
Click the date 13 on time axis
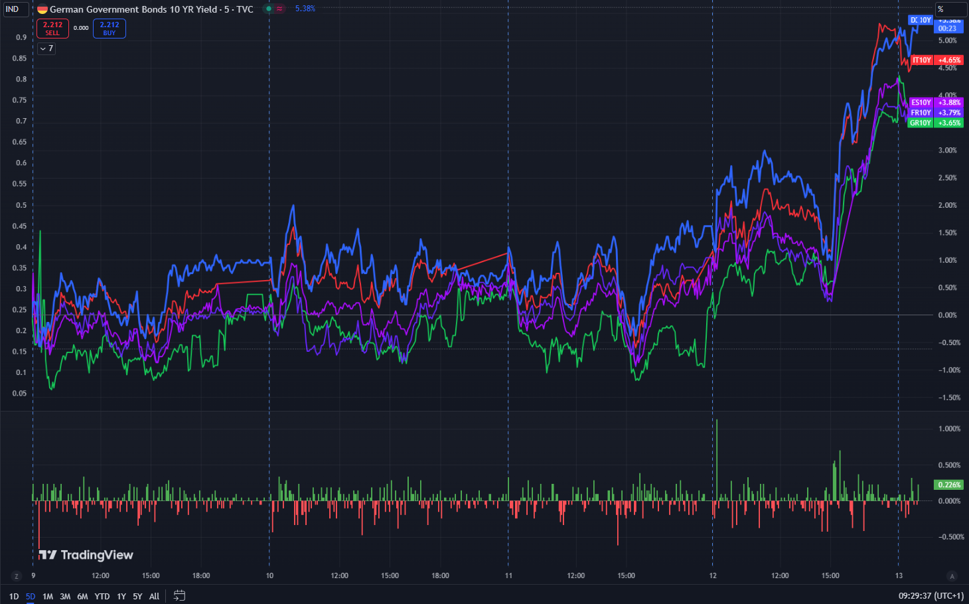point(899,575)
